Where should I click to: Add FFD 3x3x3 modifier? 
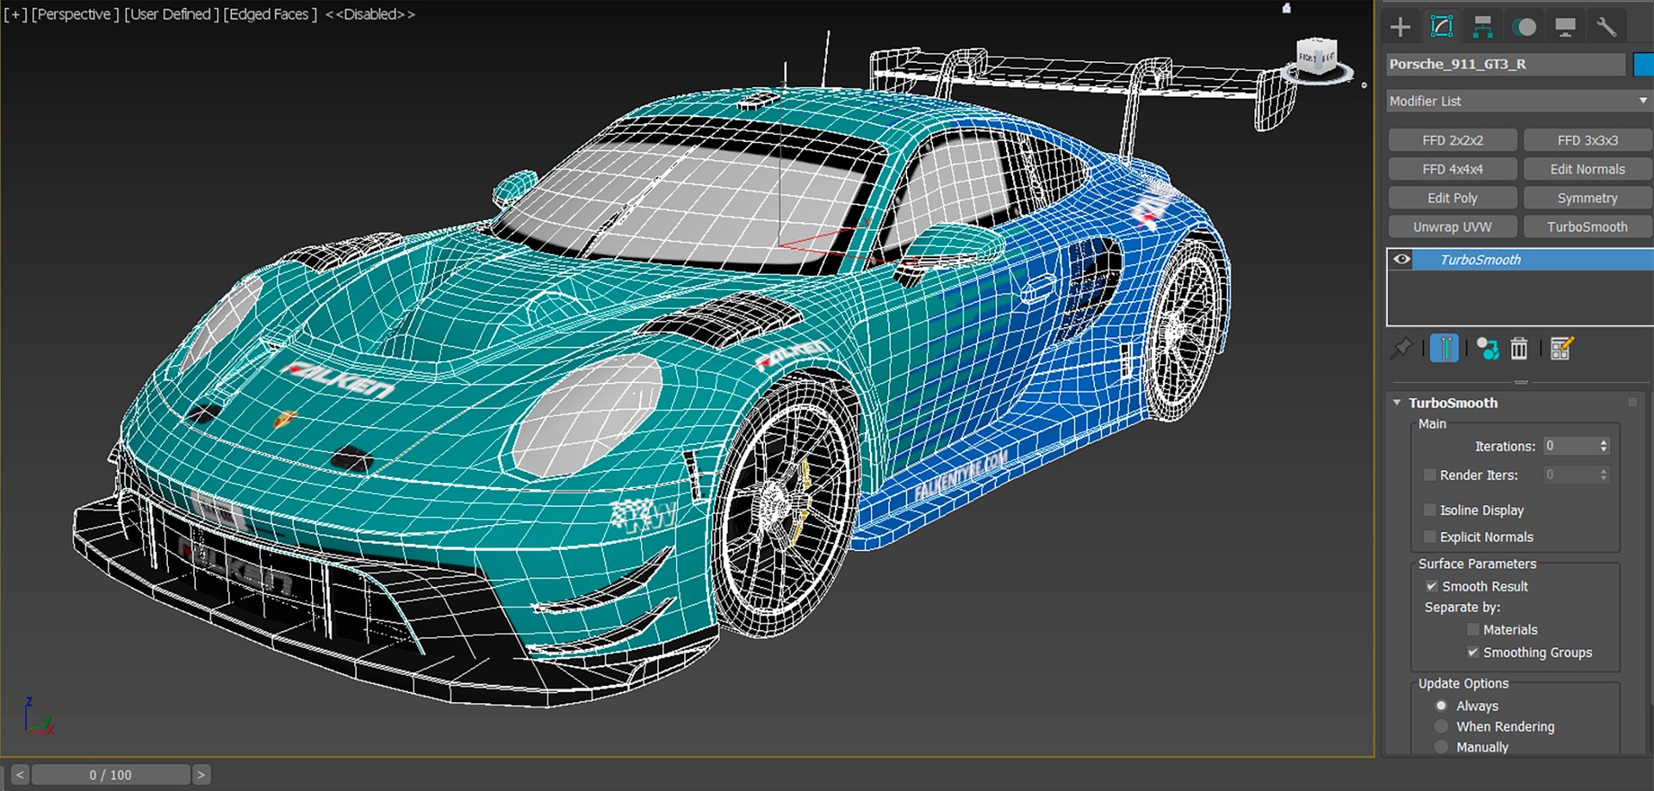click(1588, 140)
